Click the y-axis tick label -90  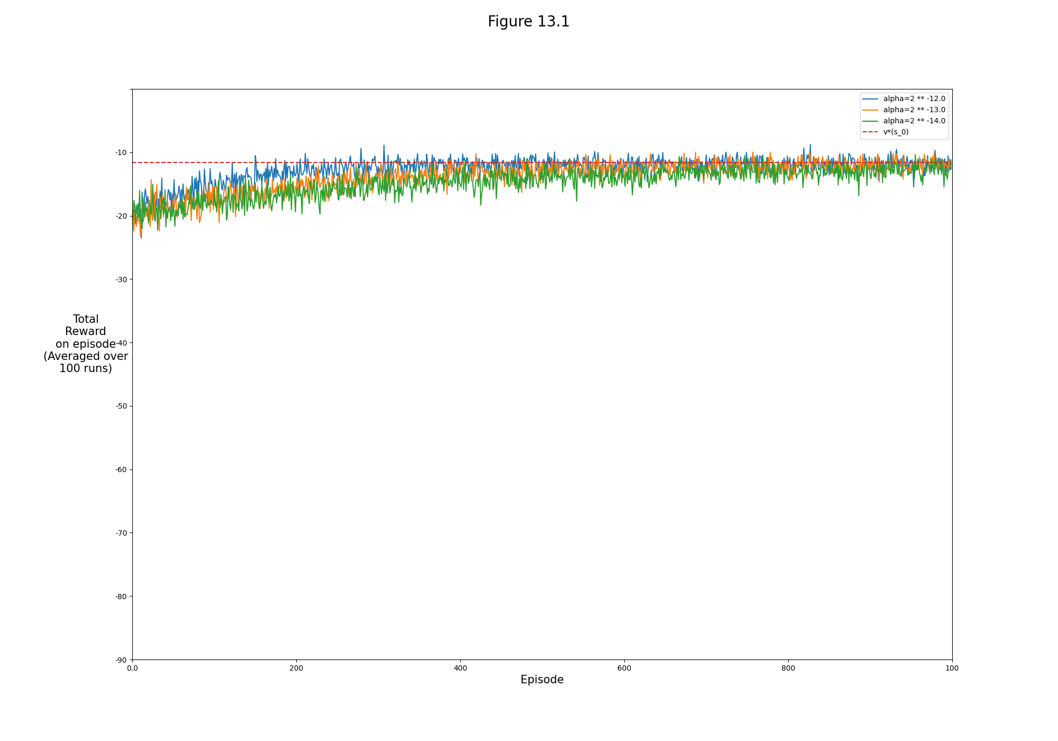pyautogui.click(x=121, y=660)
